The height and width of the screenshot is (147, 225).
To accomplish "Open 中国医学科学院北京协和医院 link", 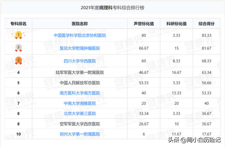I will (80, 35).
